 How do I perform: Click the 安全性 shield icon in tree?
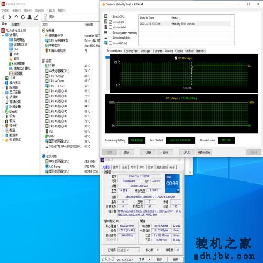[x=7, y=126]
